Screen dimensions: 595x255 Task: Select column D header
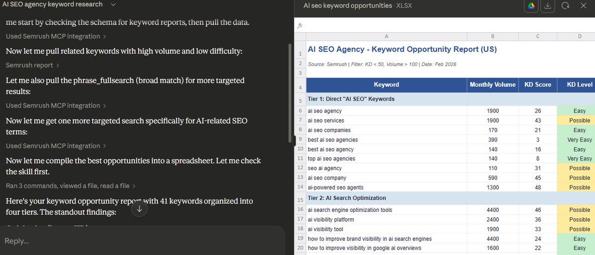[x=576, y=36]
